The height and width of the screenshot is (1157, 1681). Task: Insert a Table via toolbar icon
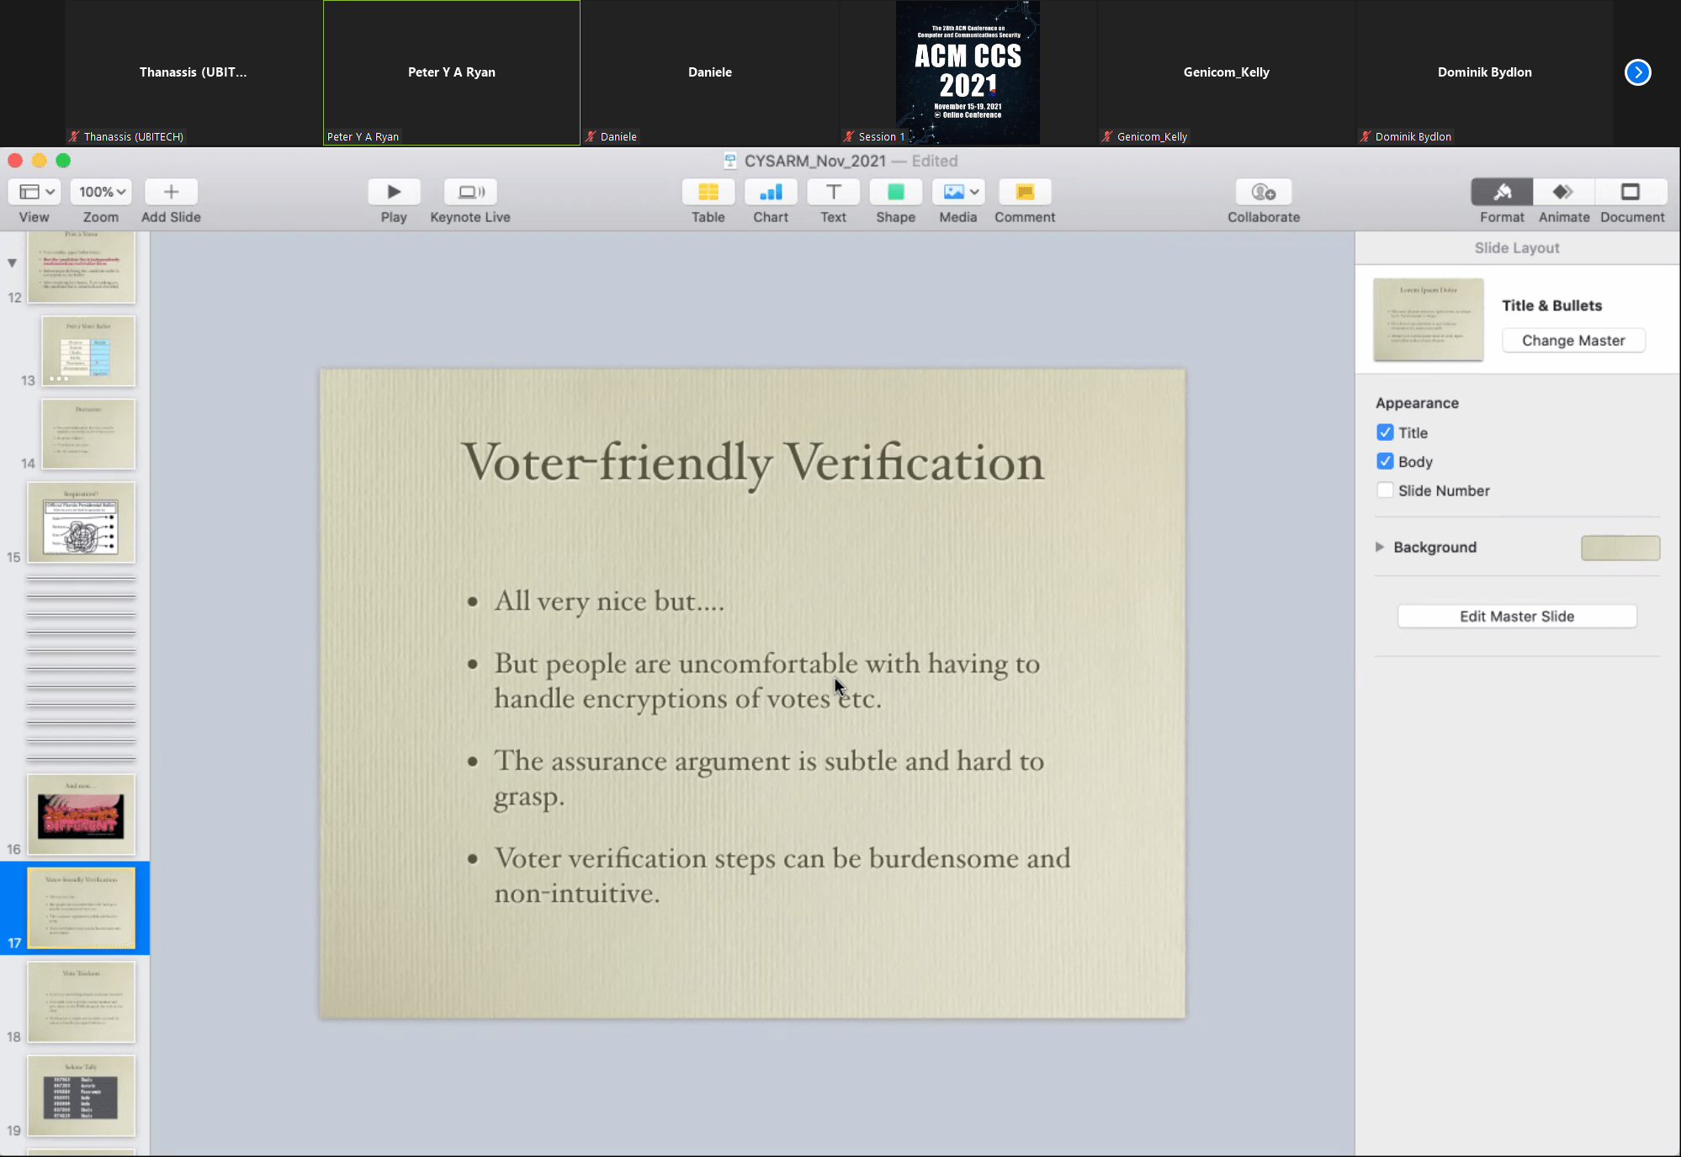point(708,192)
